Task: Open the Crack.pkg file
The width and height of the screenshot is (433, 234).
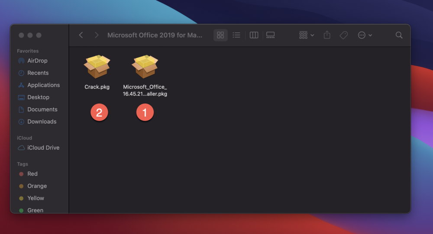Action: (x=97, y=67)
